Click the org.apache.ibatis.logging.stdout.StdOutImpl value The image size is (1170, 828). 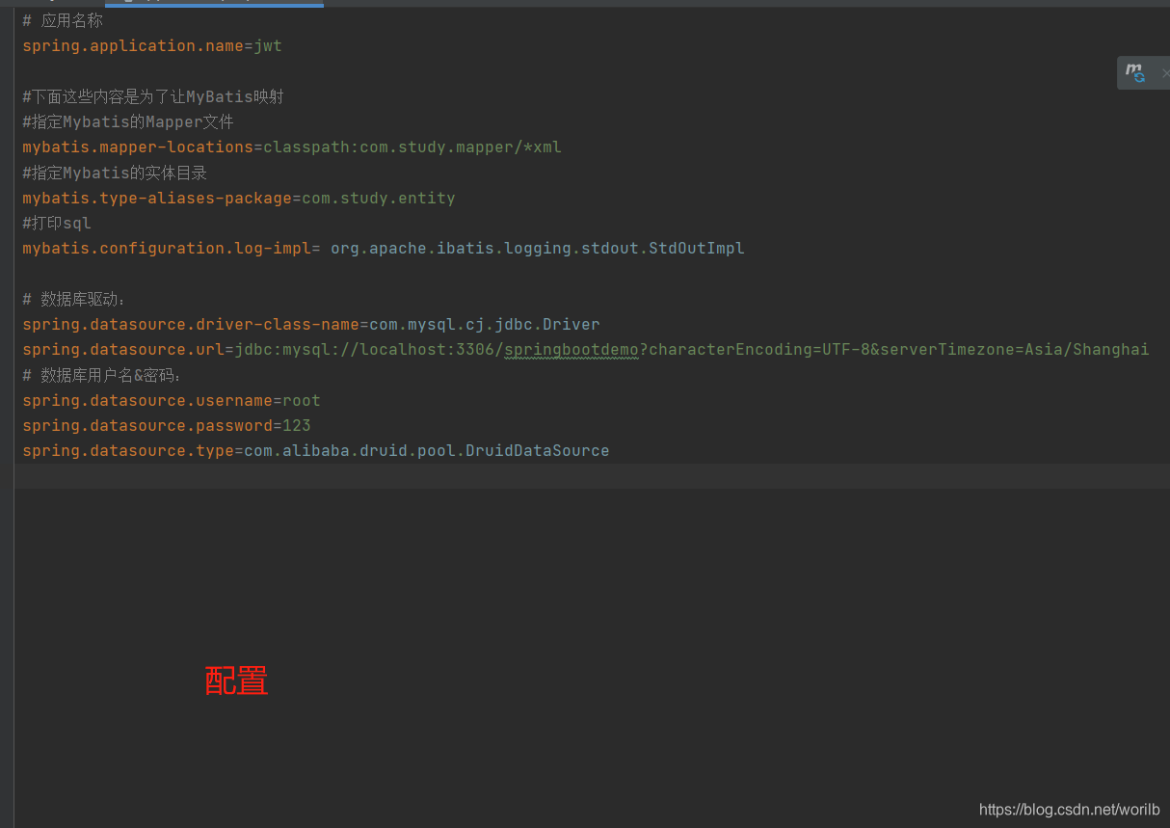coord(538,248)
